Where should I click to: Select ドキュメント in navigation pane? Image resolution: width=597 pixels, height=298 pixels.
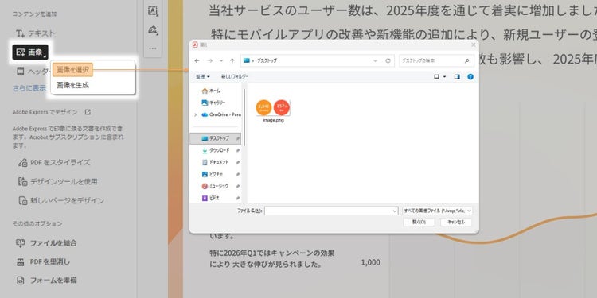tap(215, 162)
